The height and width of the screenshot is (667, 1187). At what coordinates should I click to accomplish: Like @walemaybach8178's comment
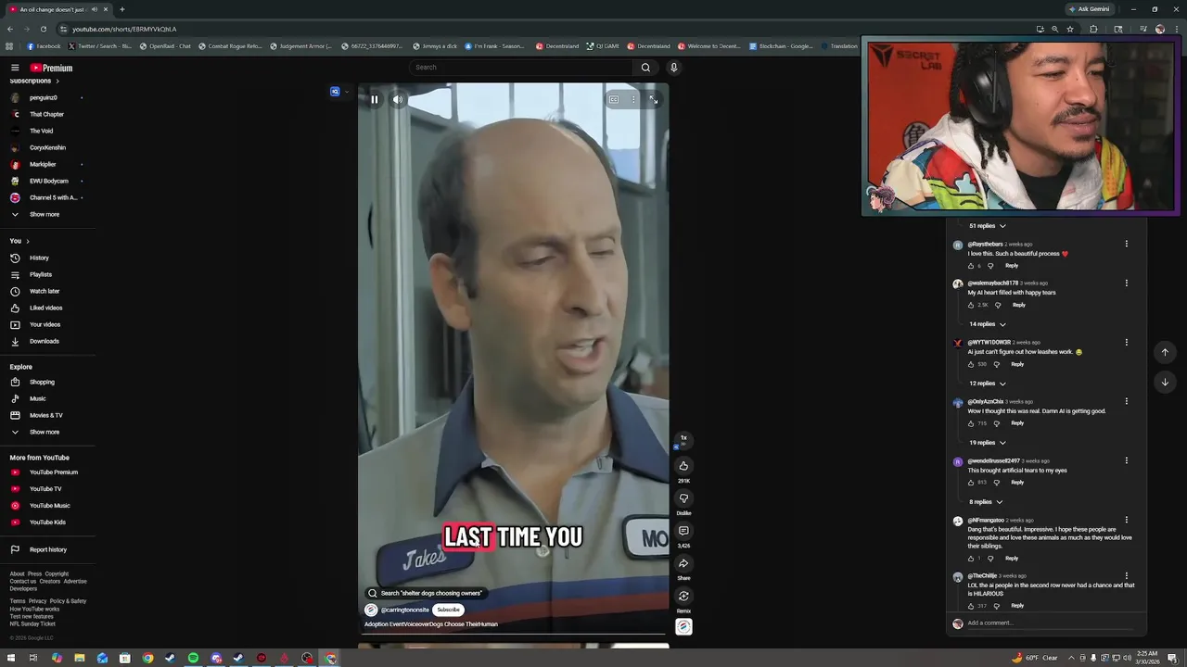972,305
